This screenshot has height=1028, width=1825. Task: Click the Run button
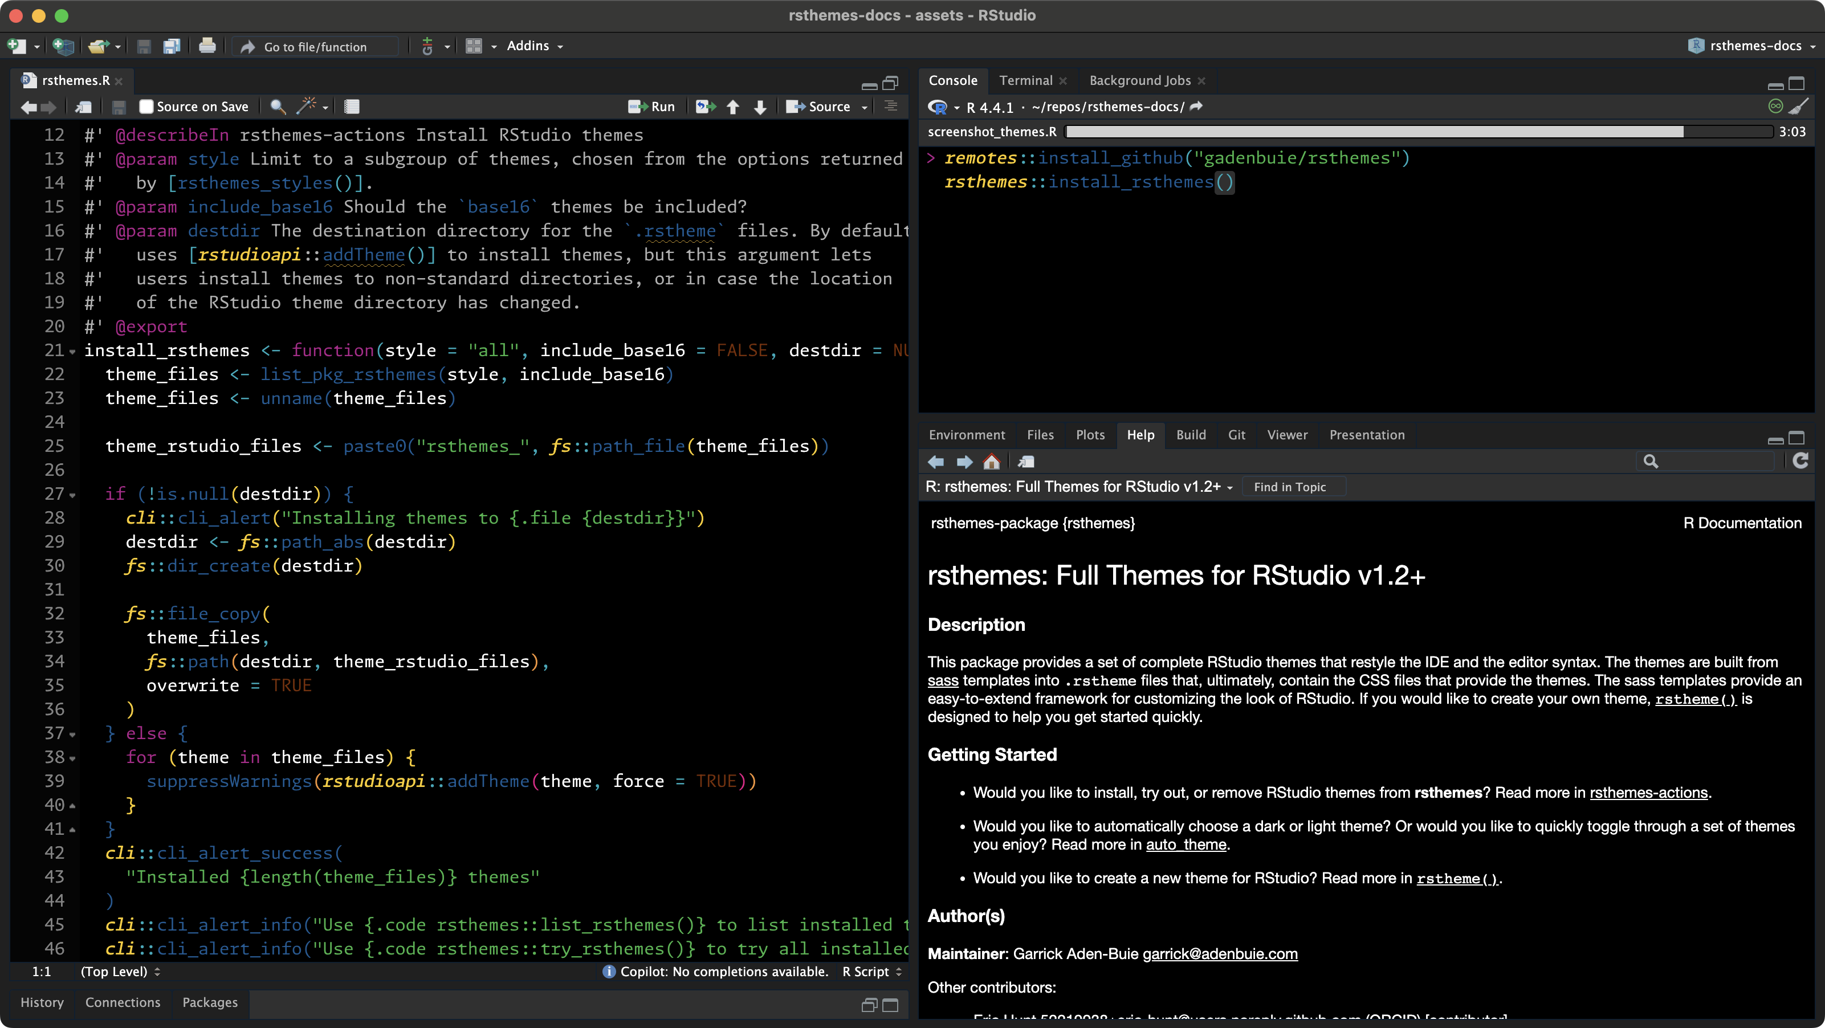(652, 106)
